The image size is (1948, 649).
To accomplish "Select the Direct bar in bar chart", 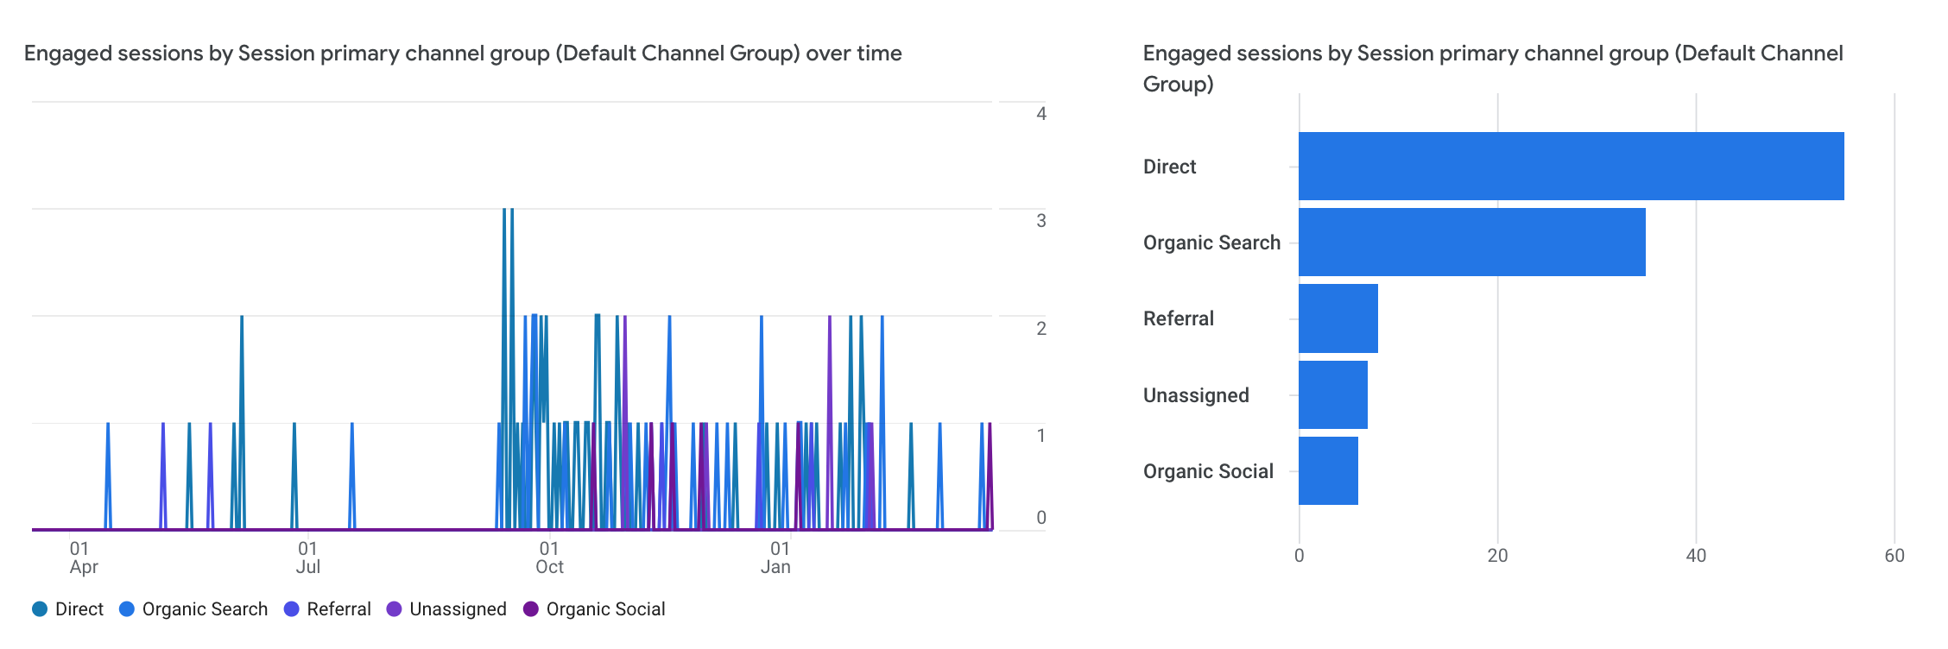I will 1571,166.
